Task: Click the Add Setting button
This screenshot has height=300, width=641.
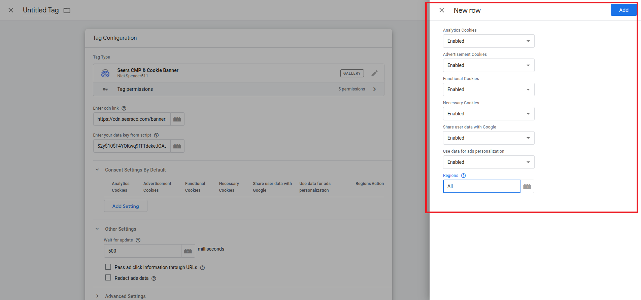Action: pyautogui.click(x=126, y=206)
